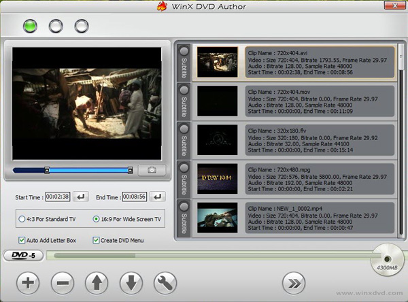Move the selected clip up with the arrow
The height and width of the screenshot is (302, 408).
pos(97,282)
